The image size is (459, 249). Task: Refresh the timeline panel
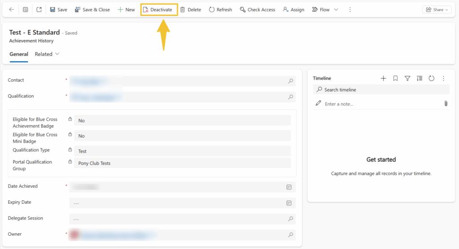[431, 78]
